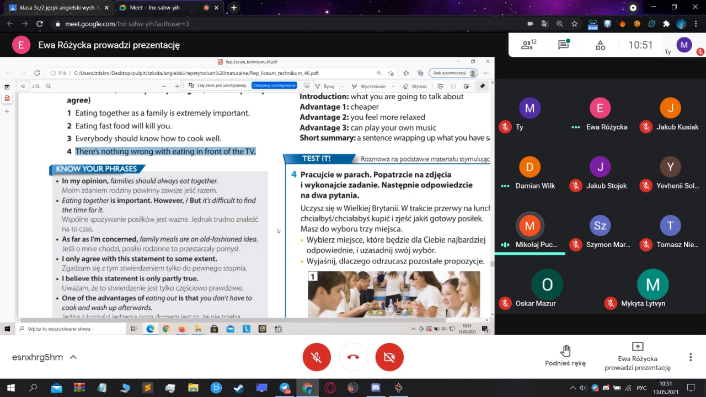Open Windows Start menu on the real taskbar
Viewport: 706px width, 397px height.
coord(10,388)
